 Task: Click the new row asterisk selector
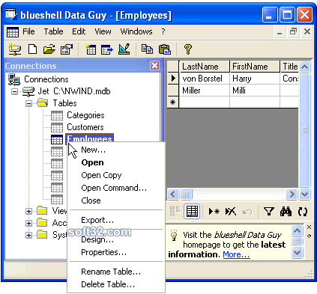click(x=173, y=102)
